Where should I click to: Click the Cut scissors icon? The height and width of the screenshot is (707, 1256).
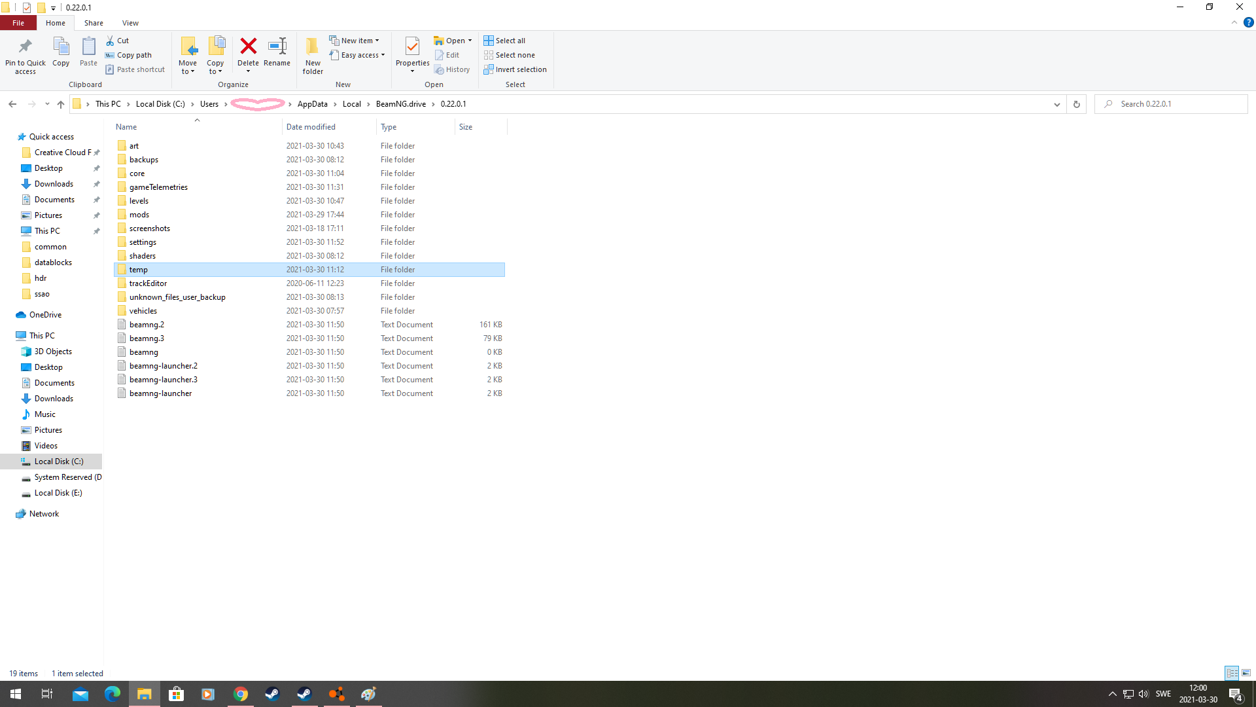coord(110,41)
